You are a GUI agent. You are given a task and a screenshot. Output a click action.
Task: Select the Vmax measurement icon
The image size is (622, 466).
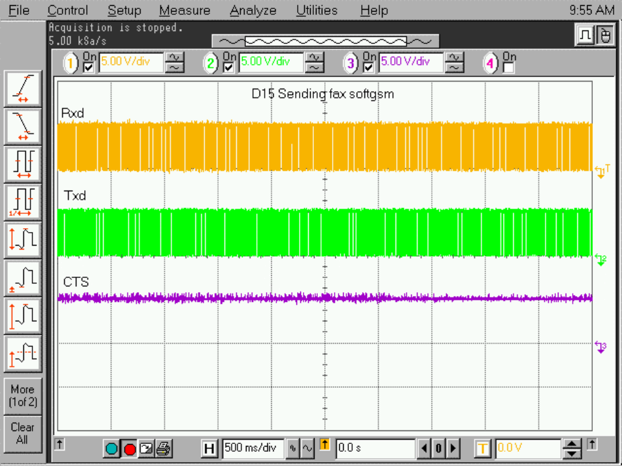pyautogui.click(x=23, y=316)
